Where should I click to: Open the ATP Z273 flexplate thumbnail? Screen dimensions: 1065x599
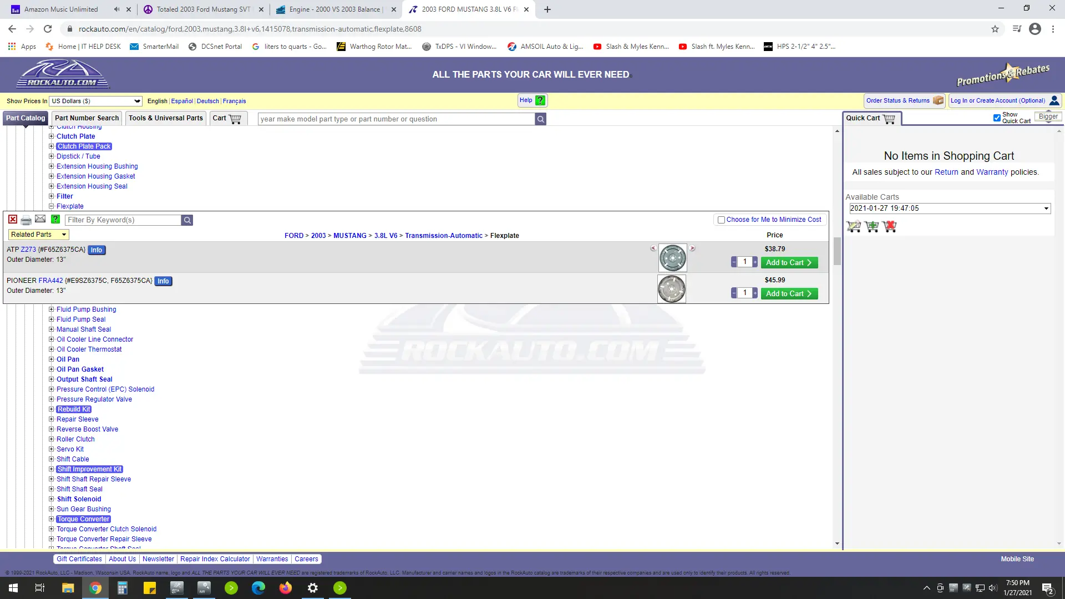click(672, 258)
